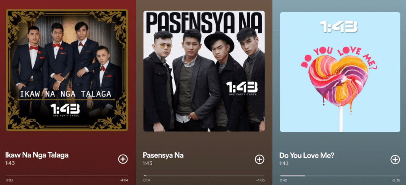
Task: Add Do You Love Me? with plus icon
Action: (x=395, y=159)
